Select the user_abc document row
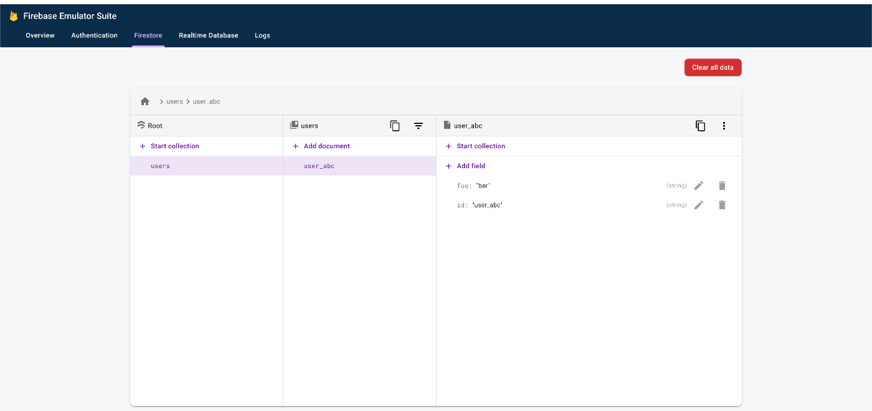The width and height of the screenshot is (872, 411). click(359, 166)
